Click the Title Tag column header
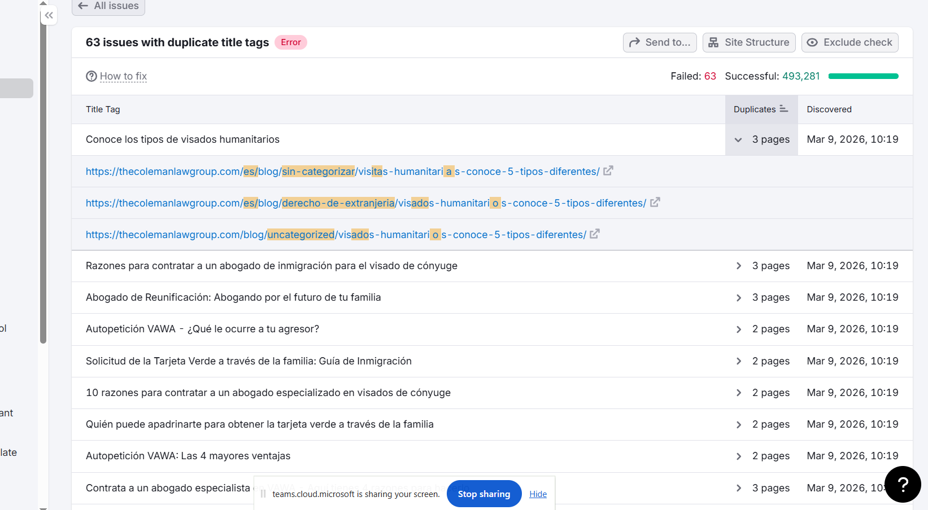928x510 pixels. coord(103,109)
